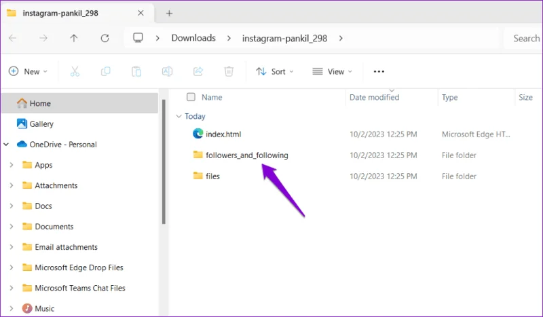The image size is (543, 317).
Task: Click the This PC monitor icon
Action: (x=138, y=38)
